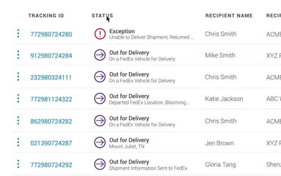Open the kebab menu for shipment 021390724287
This screenshot has width=281, height=176.
click(18, 142)
